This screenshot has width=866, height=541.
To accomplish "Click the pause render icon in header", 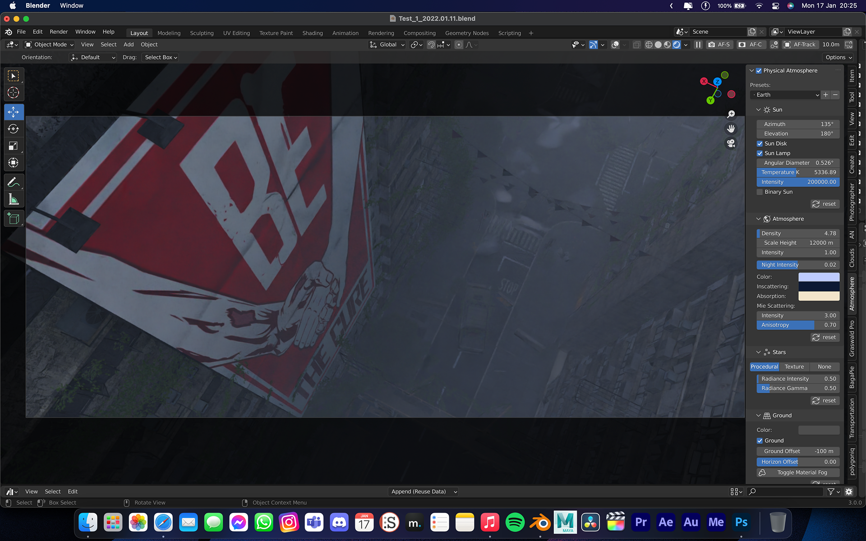I will 698,45.
